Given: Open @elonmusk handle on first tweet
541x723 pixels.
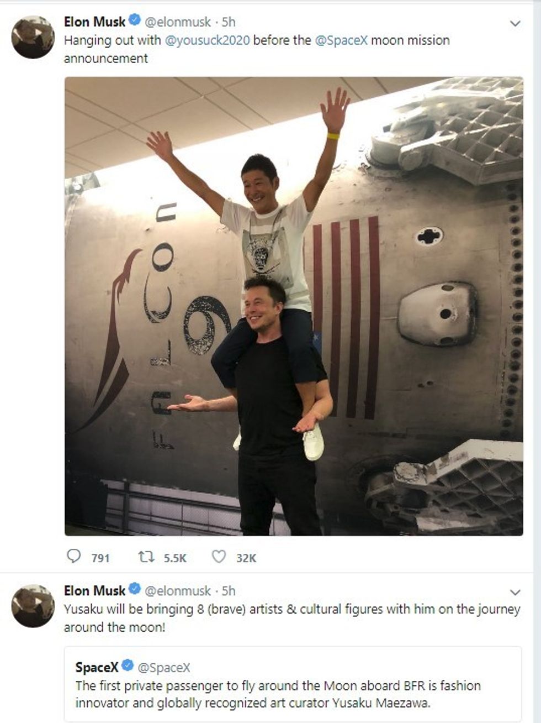Looking at the screenshot, I should coord(178,22).
